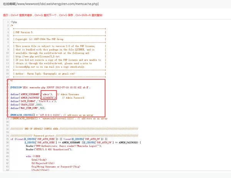231x178 pixels.
Task: Click the 'If you did not receive a copy' line
Action: 58,60
